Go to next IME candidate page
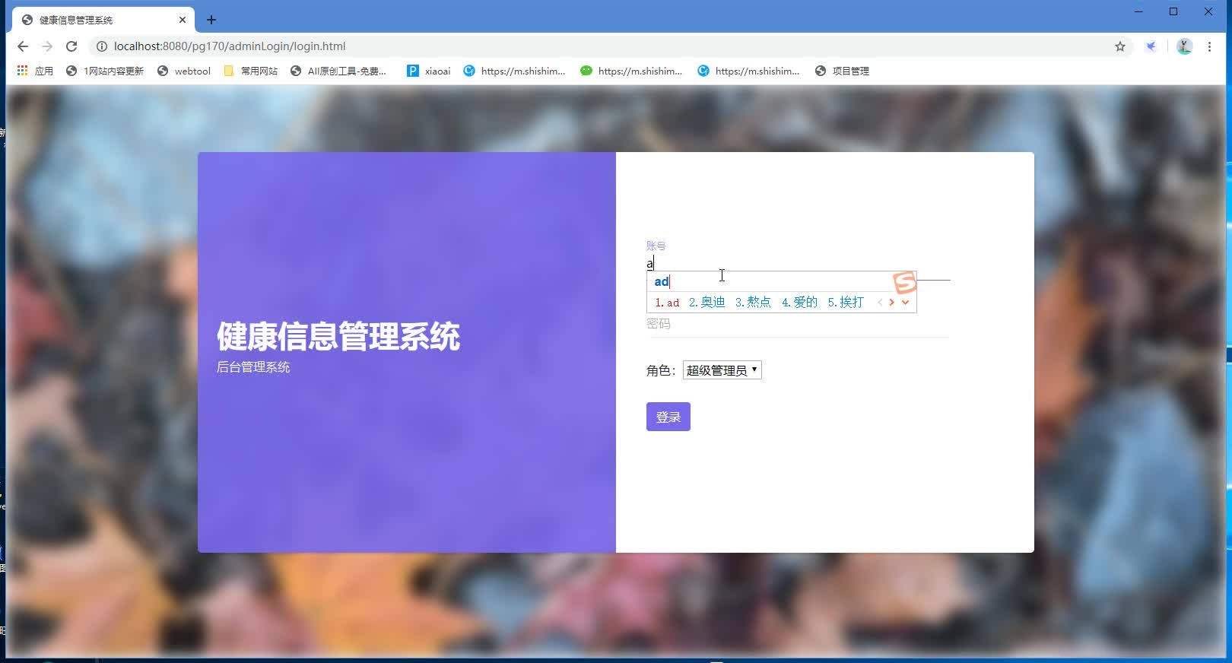Image resolution: width=1232 pixels, height=663 pixels. tap(892, 303)
